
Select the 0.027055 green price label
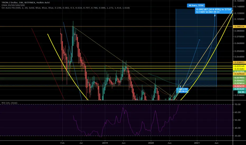[x=239, y=78]
